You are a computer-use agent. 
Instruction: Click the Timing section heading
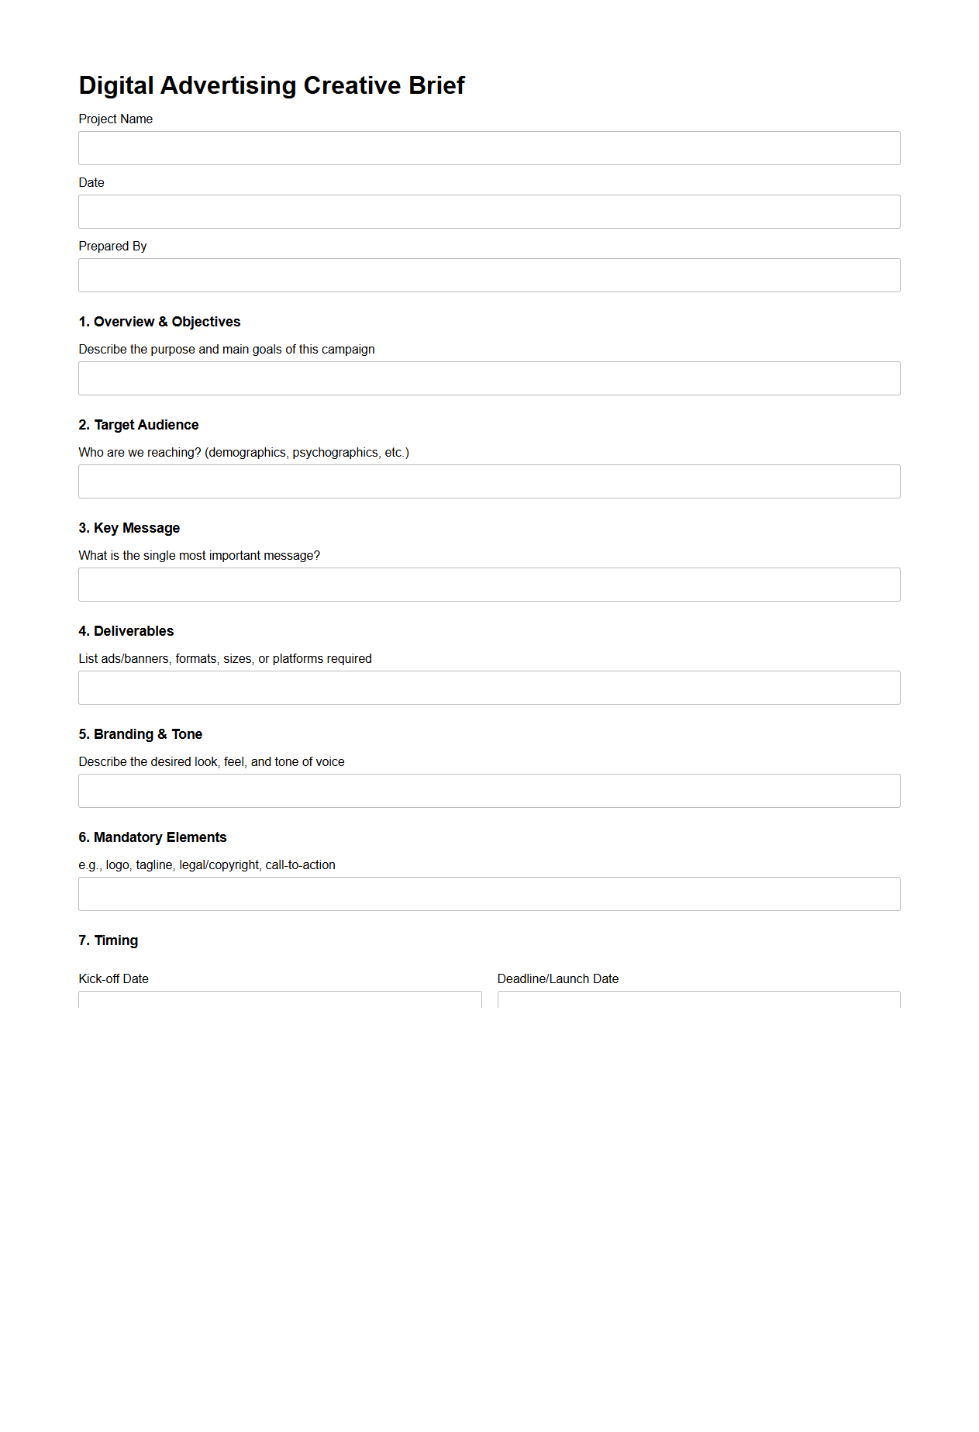tap(108, 940)
